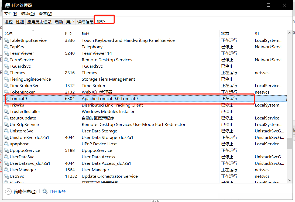Click the gear icon beside upnphost
The height and width of the screenshot is (202, 295).
pos(6,144)
